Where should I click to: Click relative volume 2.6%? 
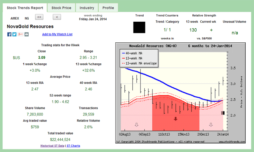point(88,127)
